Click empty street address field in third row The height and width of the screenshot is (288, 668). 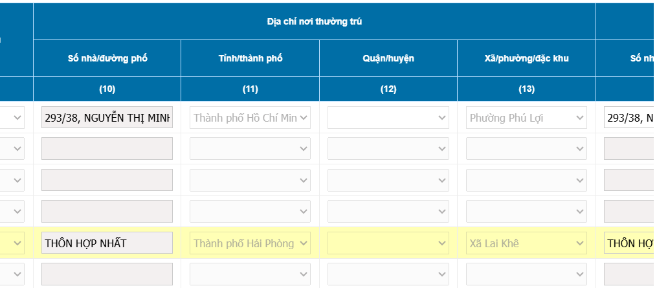click(107, 180)
